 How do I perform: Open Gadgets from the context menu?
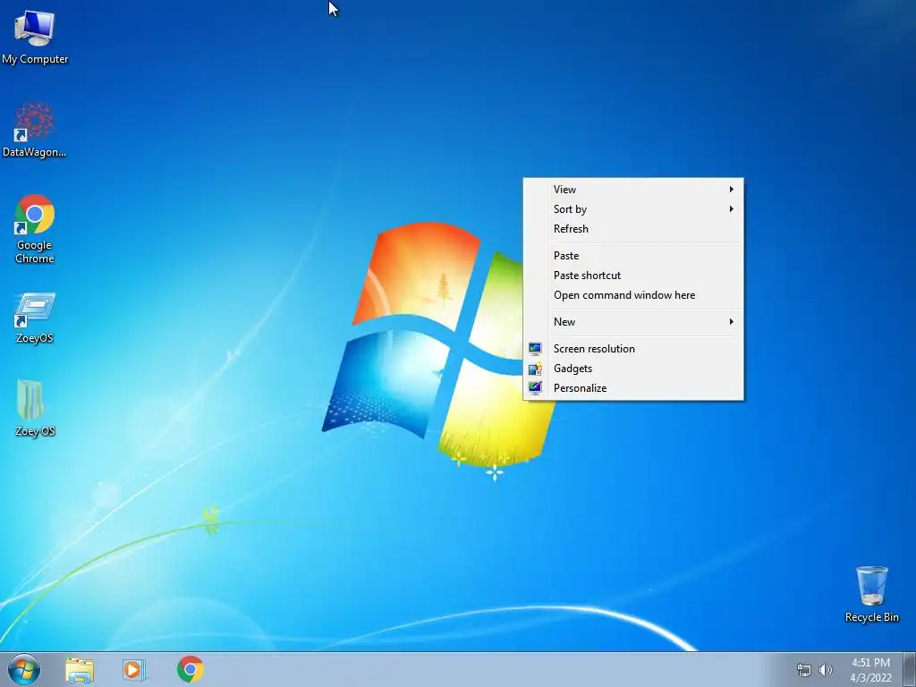click(x=633, y=369)
